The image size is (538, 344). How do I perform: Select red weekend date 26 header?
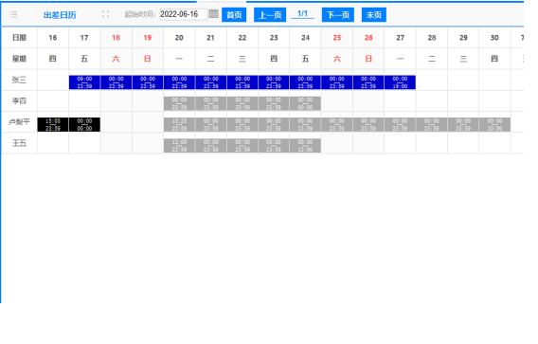[368, 38]
